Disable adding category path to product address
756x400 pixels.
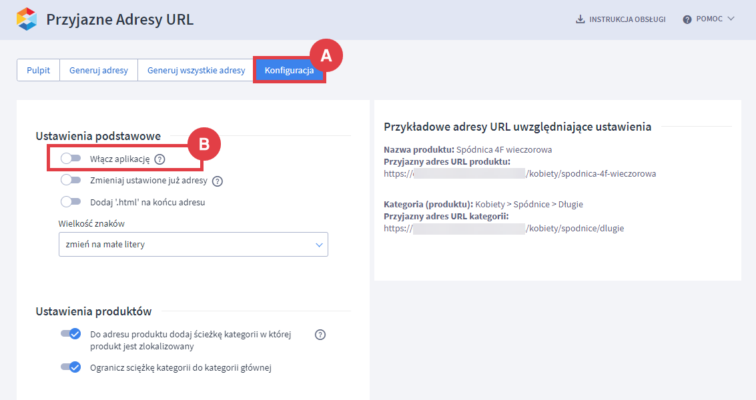coord(71,334)
